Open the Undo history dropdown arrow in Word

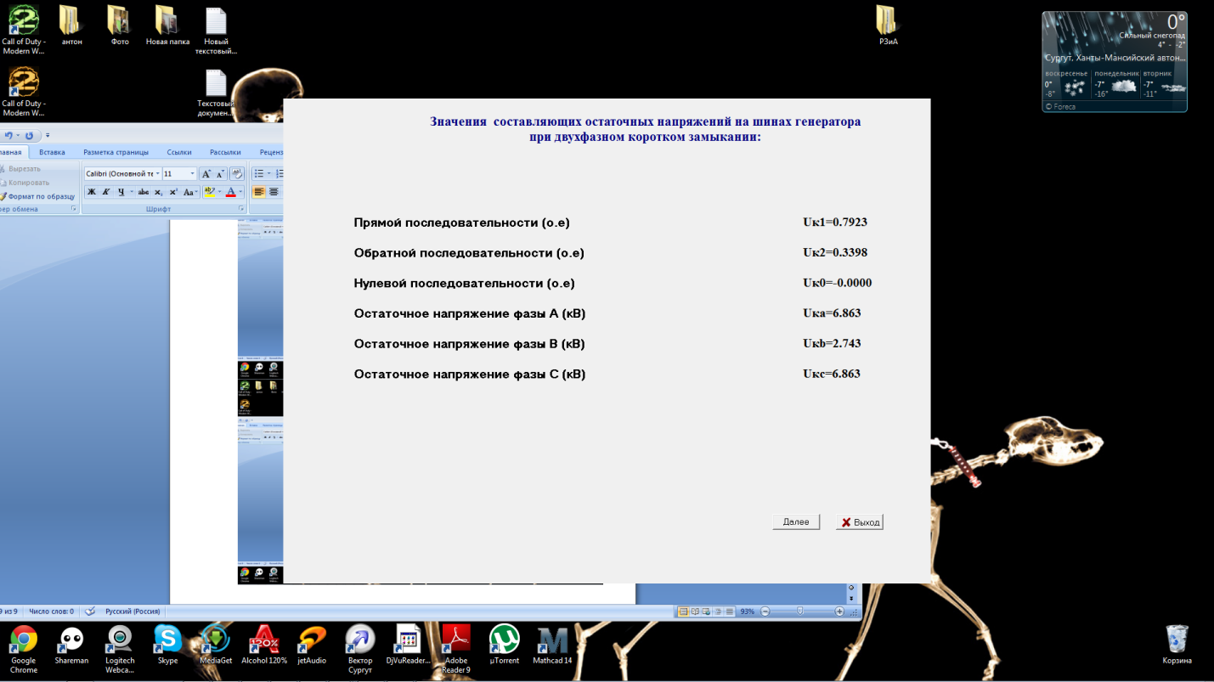tap(18, 135)
